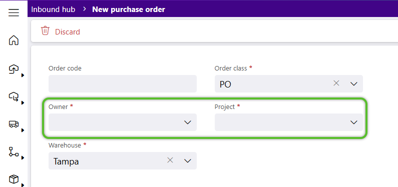Expand the Warehouse dropdown arrow
This screenshot has width=398, height=187.
(188, 160)
